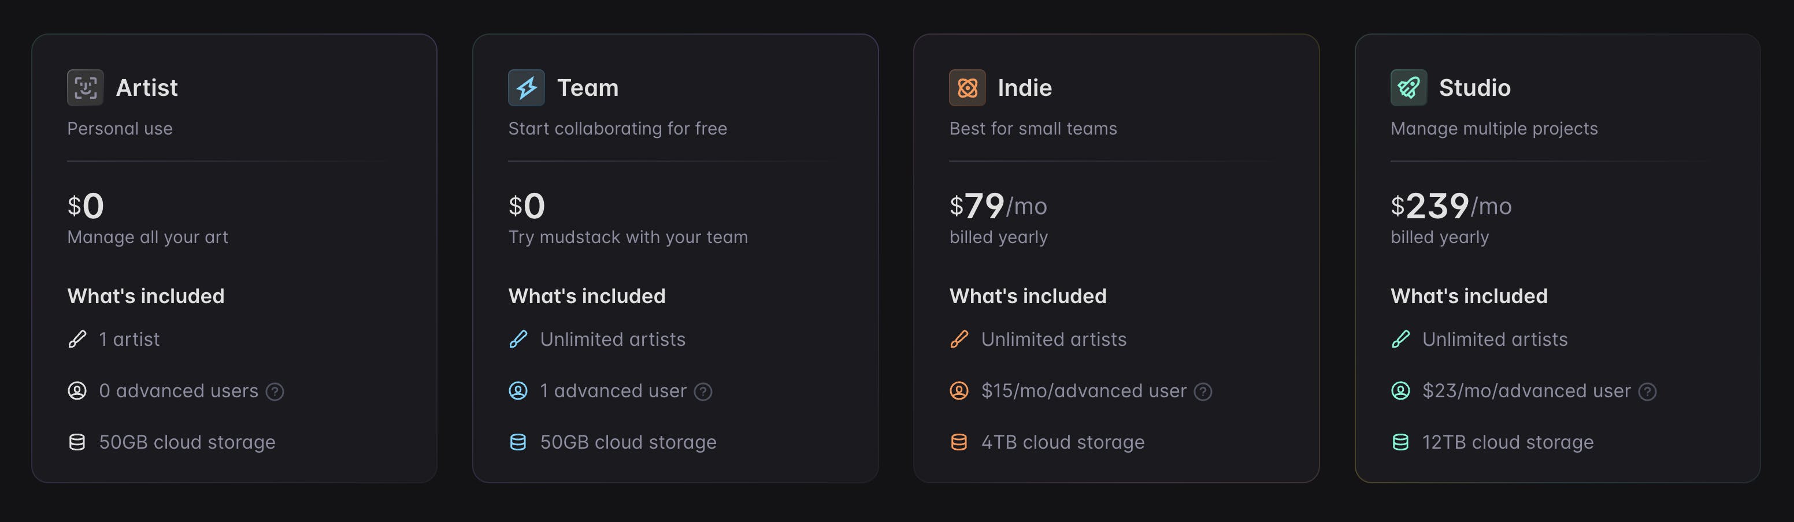Click 'Try mudstack with your team' text

click(628, 237)
